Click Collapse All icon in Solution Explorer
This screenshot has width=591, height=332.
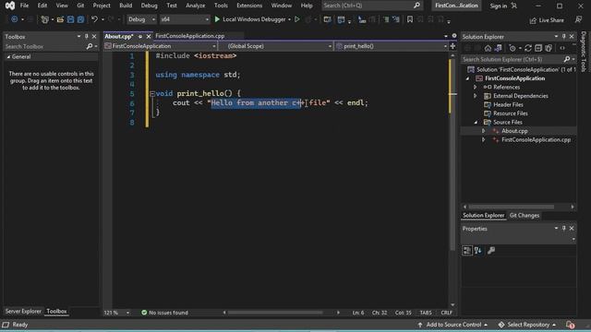(538, 48)
